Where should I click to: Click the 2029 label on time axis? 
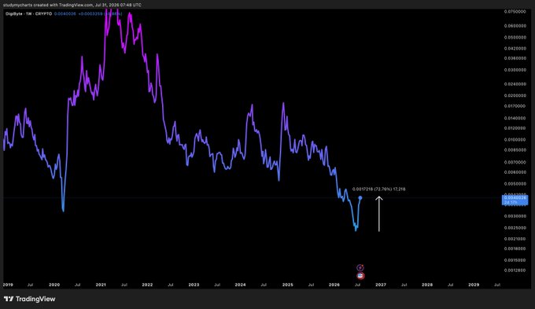tap(474, 285)
